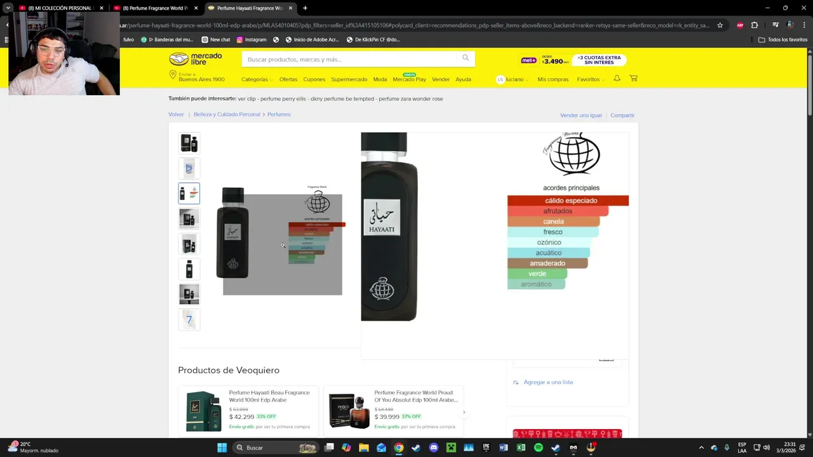Click the search magnifier icon

pyautogui.click(x=466, y=58)
